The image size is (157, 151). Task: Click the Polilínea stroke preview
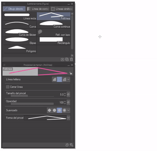(38, 71)
